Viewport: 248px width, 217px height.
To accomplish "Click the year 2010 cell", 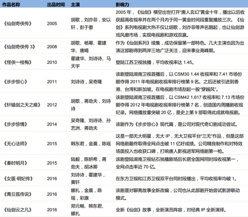I will click(52, 62).
